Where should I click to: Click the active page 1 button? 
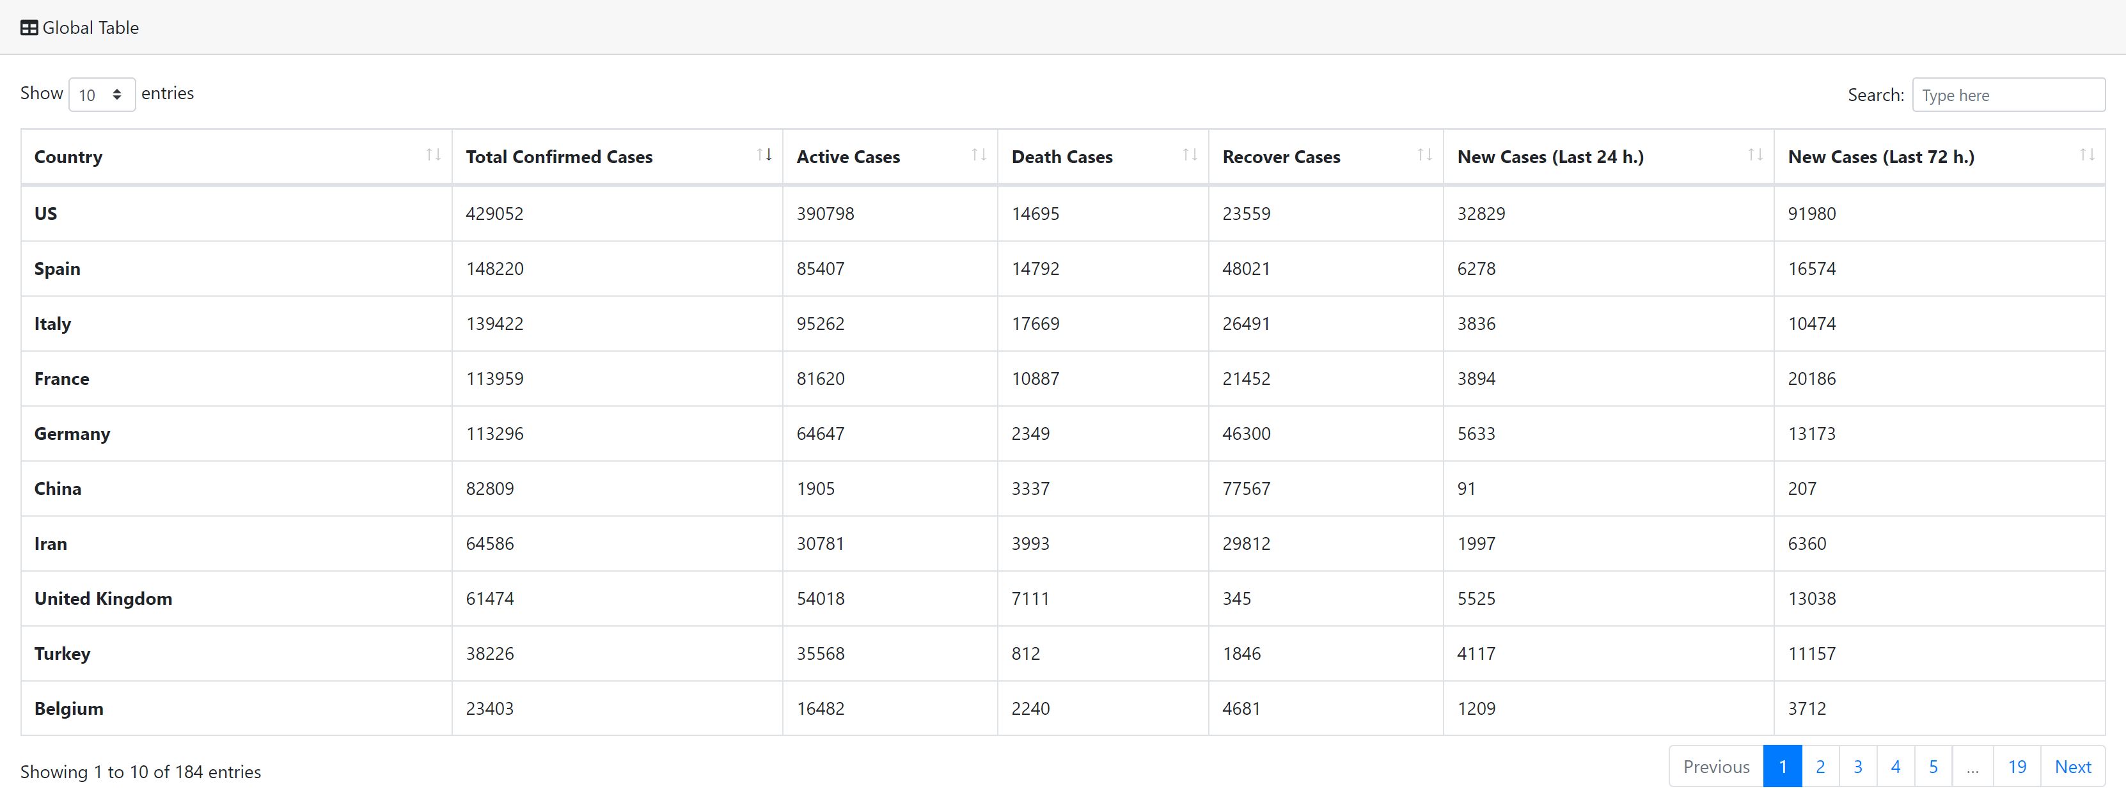[1783, 767]
